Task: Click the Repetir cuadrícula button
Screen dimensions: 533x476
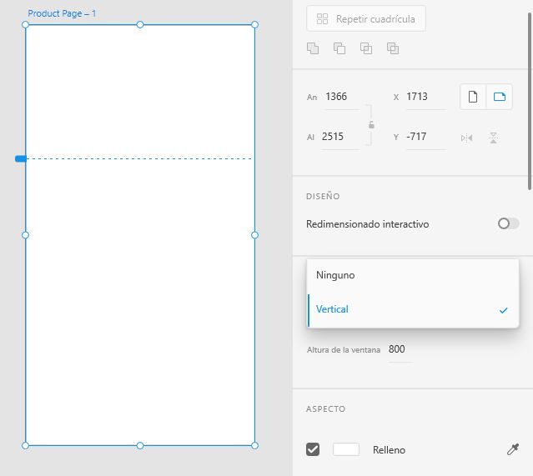Action: pyautogui.click(x=365, y=18)
